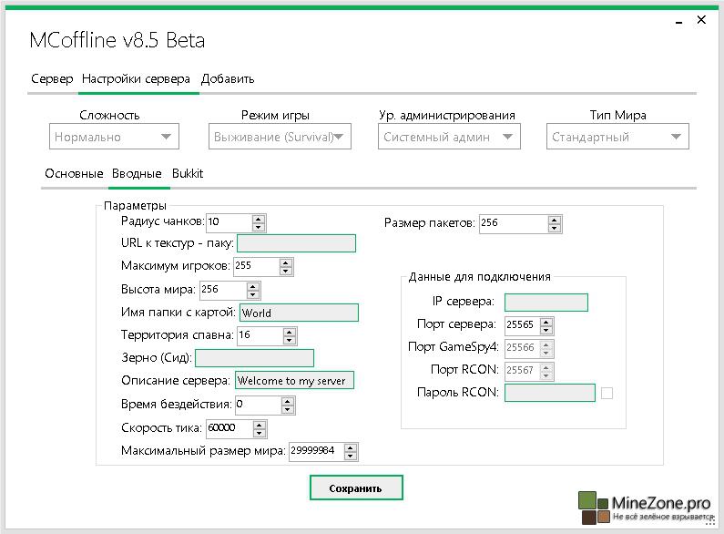Screen dimensions: 724x534
Task: Open the Сложность dropdown
Action: (114, 137)
